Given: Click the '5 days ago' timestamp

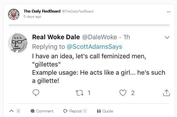Looking at the screenshot, I should point(32,17).
